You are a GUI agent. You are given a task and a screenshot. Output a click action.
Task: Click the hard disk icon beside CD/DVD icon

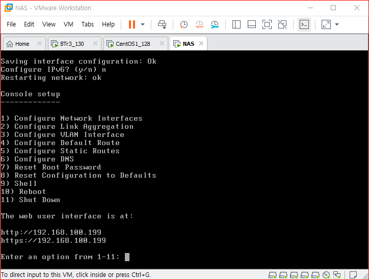click(x=315, y=275)
